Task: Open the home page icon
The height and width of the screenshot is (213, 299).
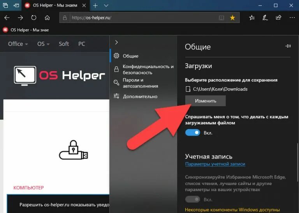Action: pos(47,18)
